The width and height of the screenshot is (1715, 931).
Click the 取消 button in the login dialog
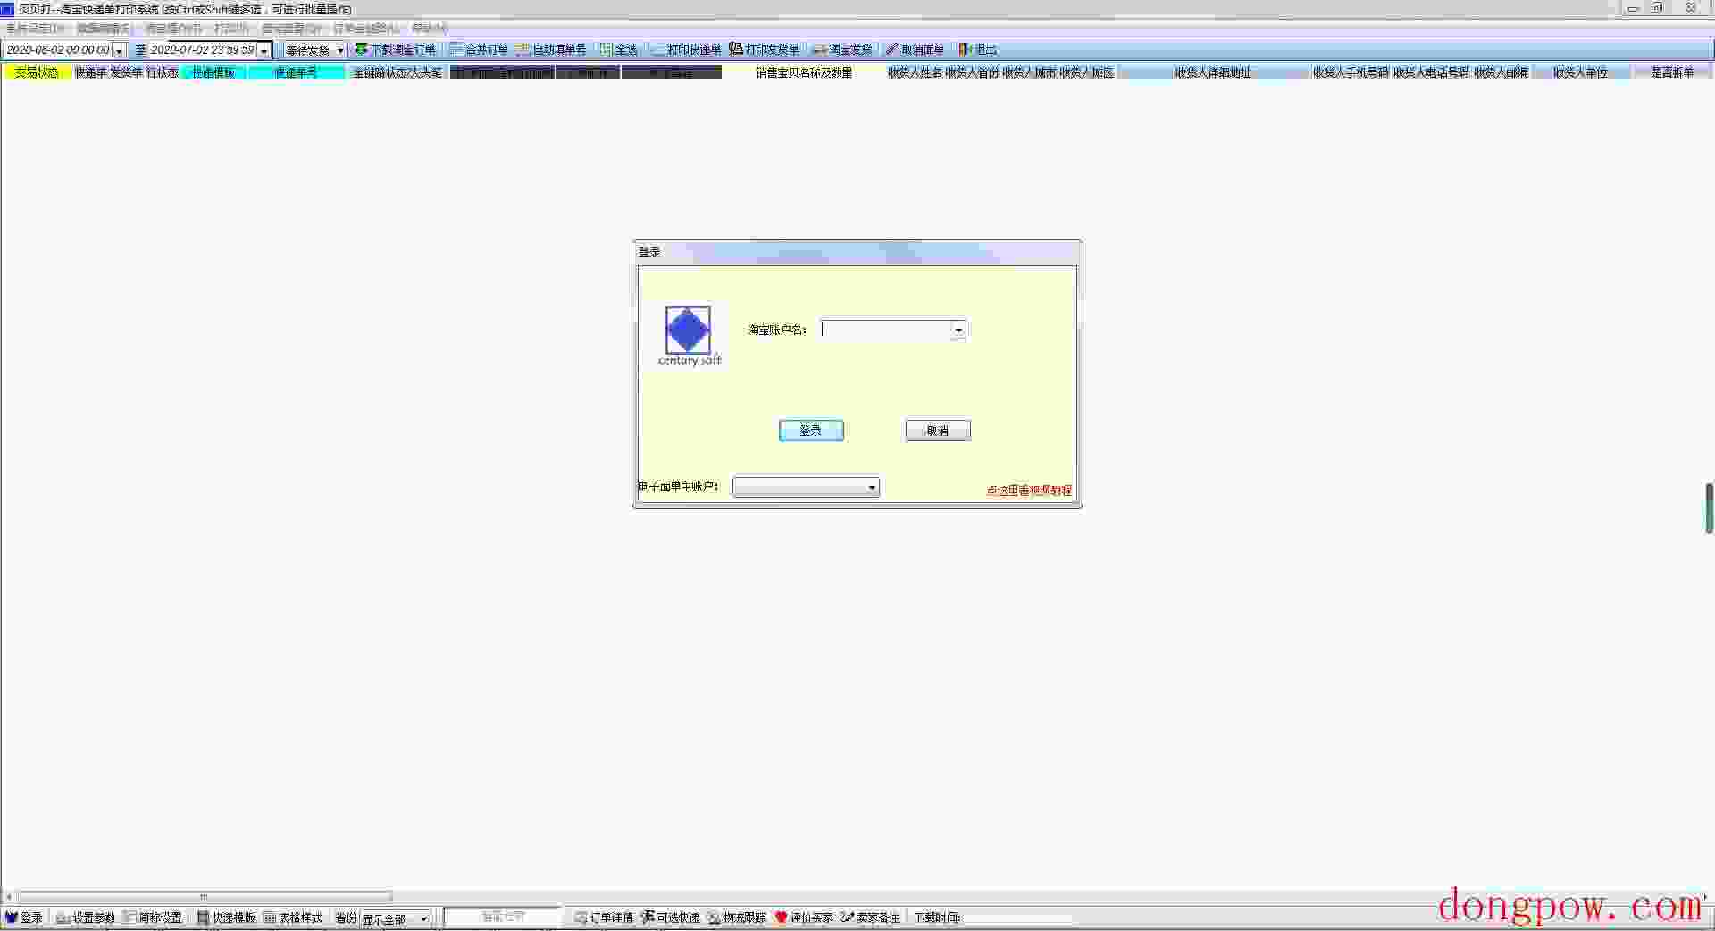coord(938,431)
